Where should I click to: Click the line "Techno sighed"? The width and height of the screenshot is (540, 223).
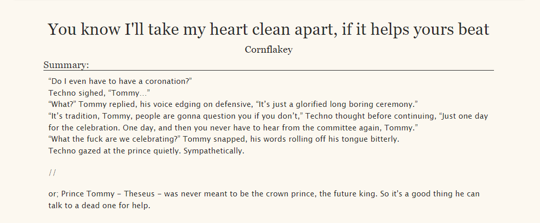pyautogui.click(x=99, y=93)
